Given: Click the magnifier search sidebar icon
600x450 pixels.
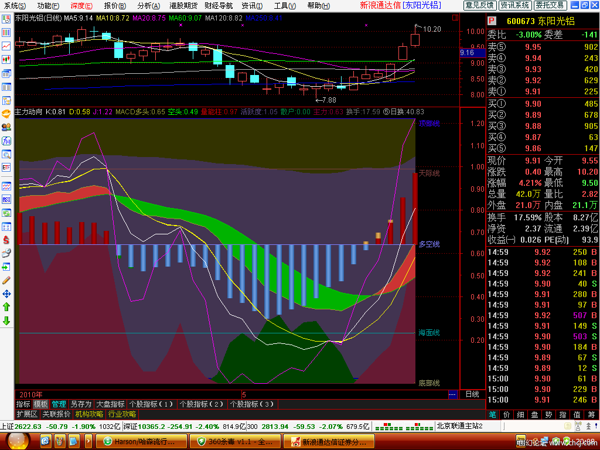Looking at the screenshot, I should coord(6,154).
